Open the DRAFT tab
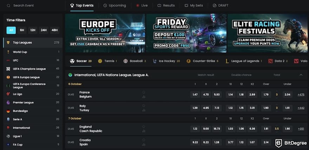This screenshot has width=309, height=150. (221, 6)
